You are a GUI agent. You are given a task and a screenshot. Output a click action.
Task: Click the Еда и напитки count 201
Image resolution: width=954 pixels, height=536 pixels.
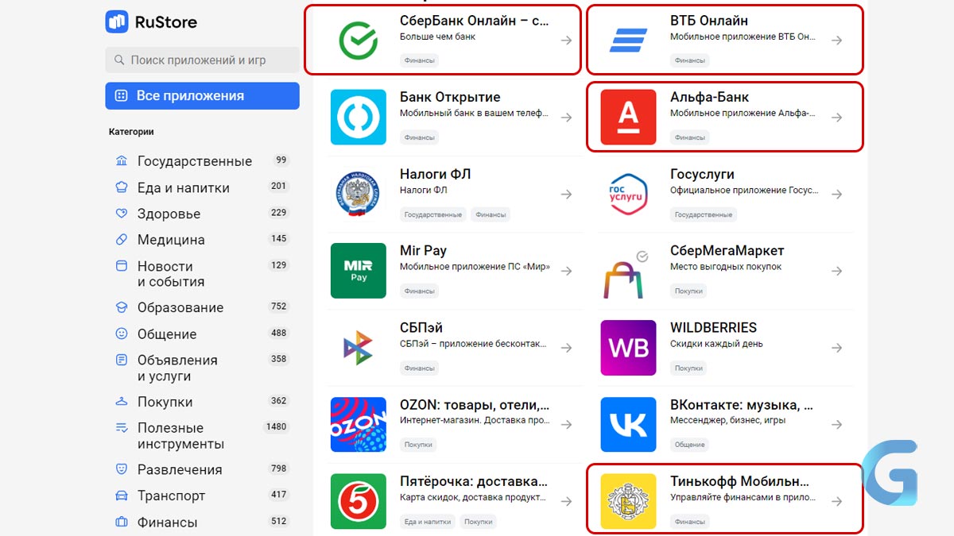click(278, 187)
